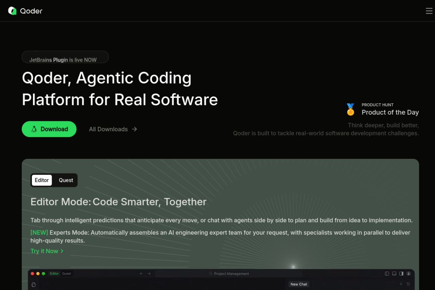Click Editor mode in preview window
Viewport: 435px width, 290px height.
(x=54, y=274)
